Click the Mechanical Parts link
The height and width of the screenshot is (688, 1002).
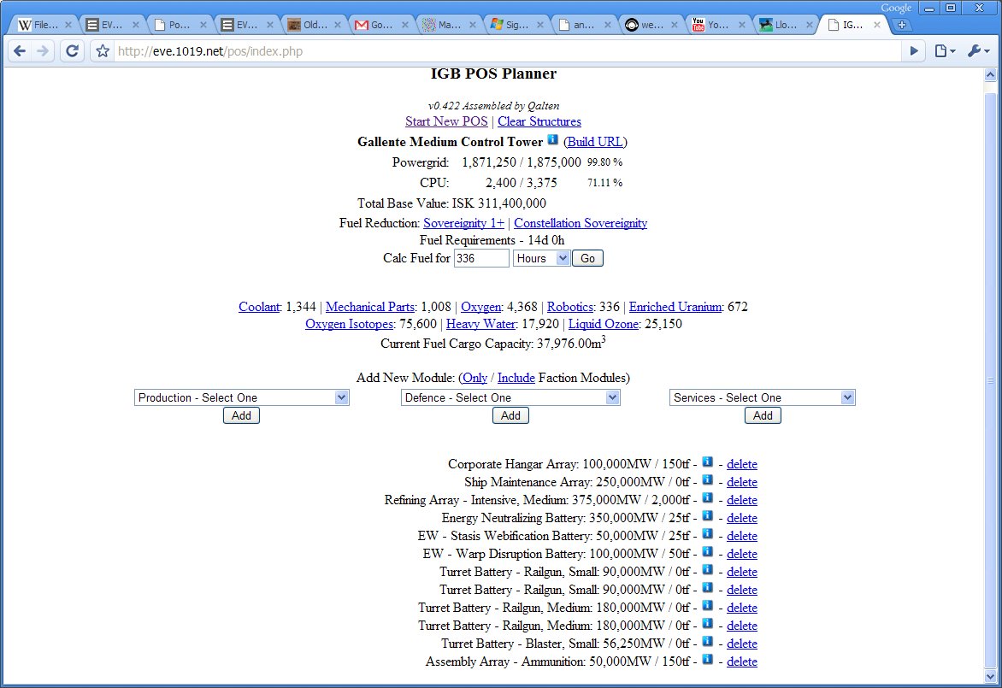[x=370, y=307]
